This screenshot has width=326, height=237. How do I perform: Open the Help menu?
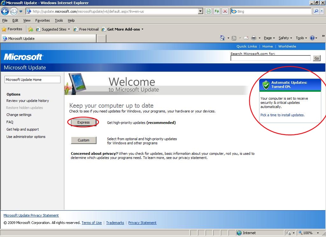pos(71,20)
